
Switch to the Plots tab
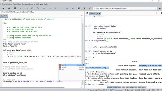139,87
